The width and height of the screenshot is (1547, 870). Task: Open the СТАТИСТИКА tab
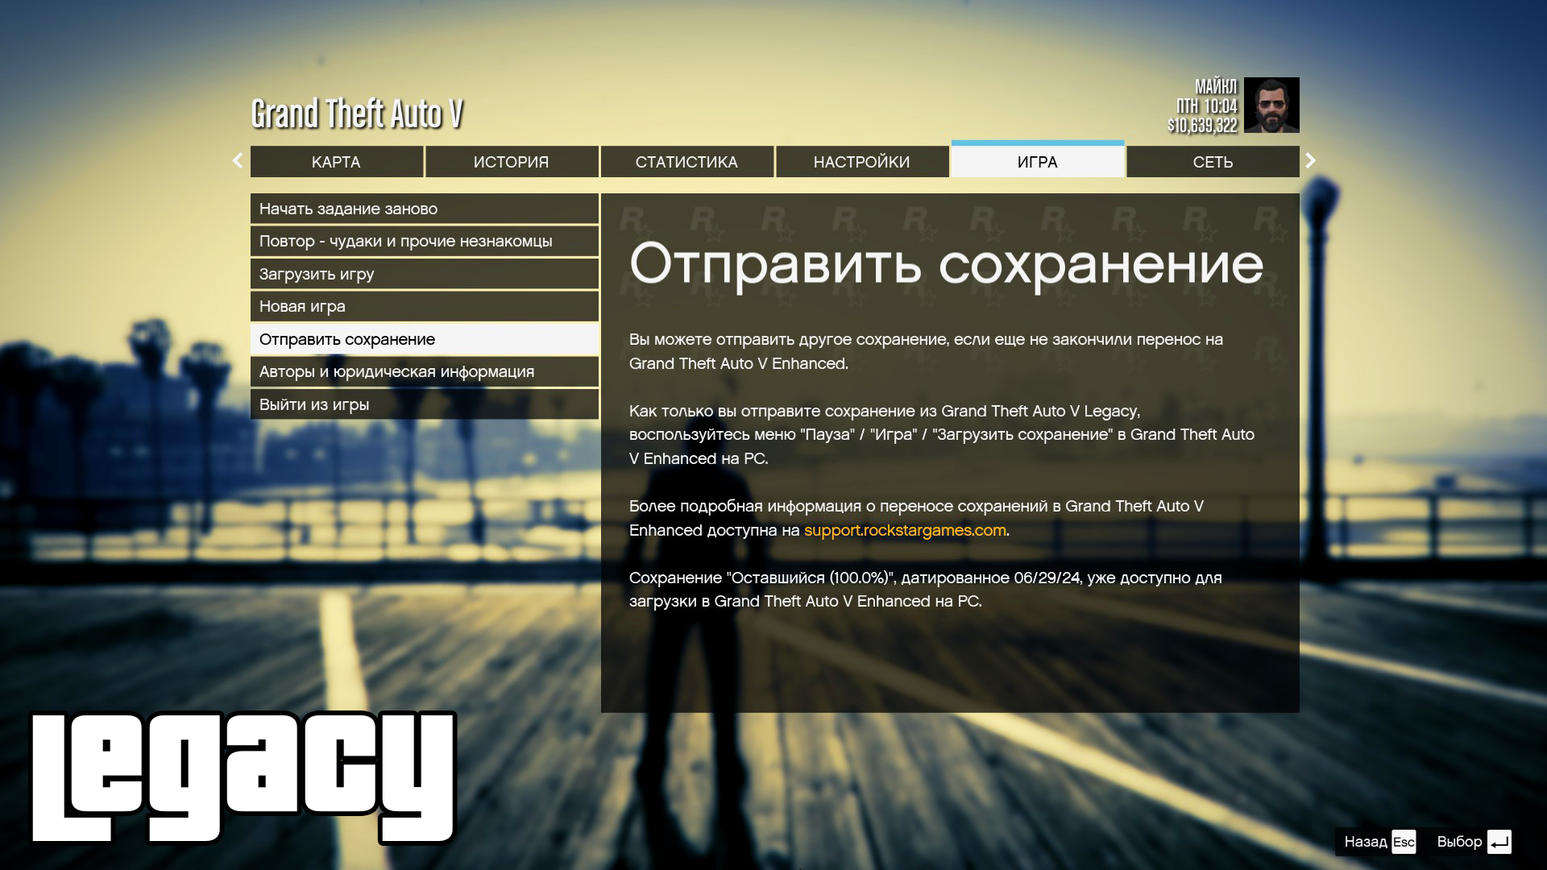[x=686, y=162]
